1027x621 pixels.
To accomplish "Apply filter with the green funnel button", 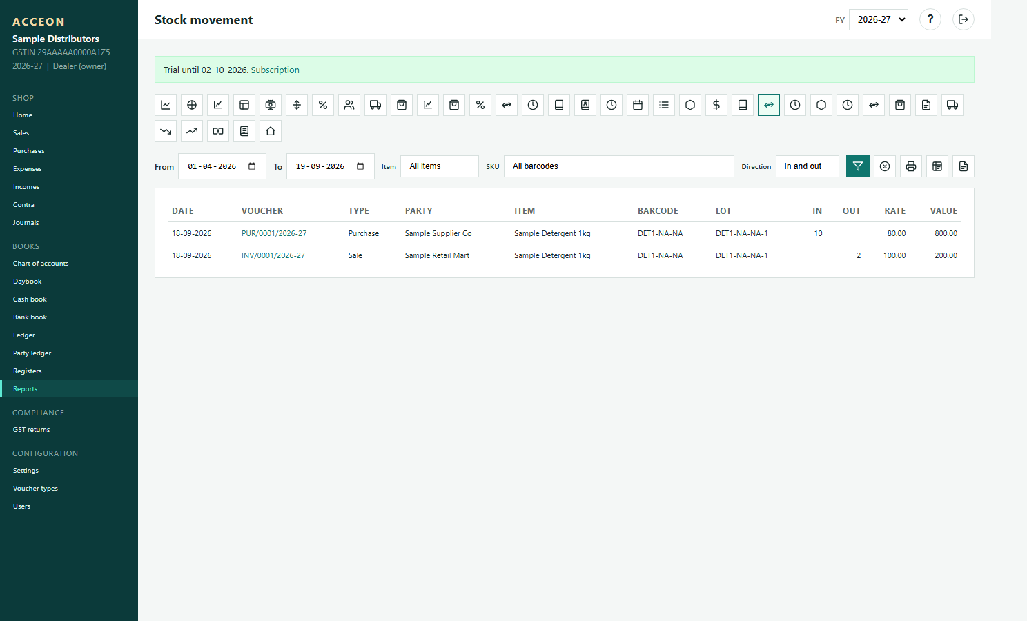I will (x=858, y=166).
